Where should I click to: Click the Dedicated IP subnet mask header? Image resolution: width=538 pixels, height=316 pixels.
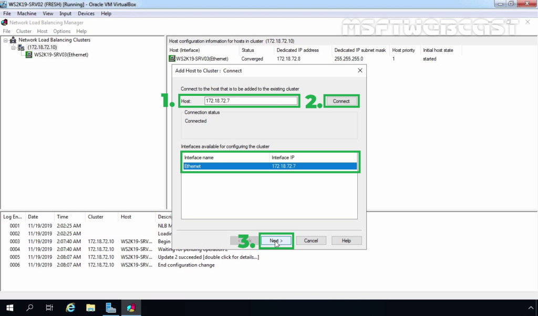click(x=360, y=50)
